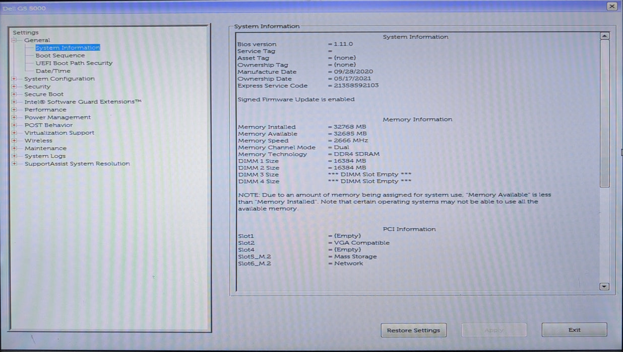Expand the System Configuration node
Viewport: 623px width, 352px height.
pyautogui.click(x=14, y=79)
